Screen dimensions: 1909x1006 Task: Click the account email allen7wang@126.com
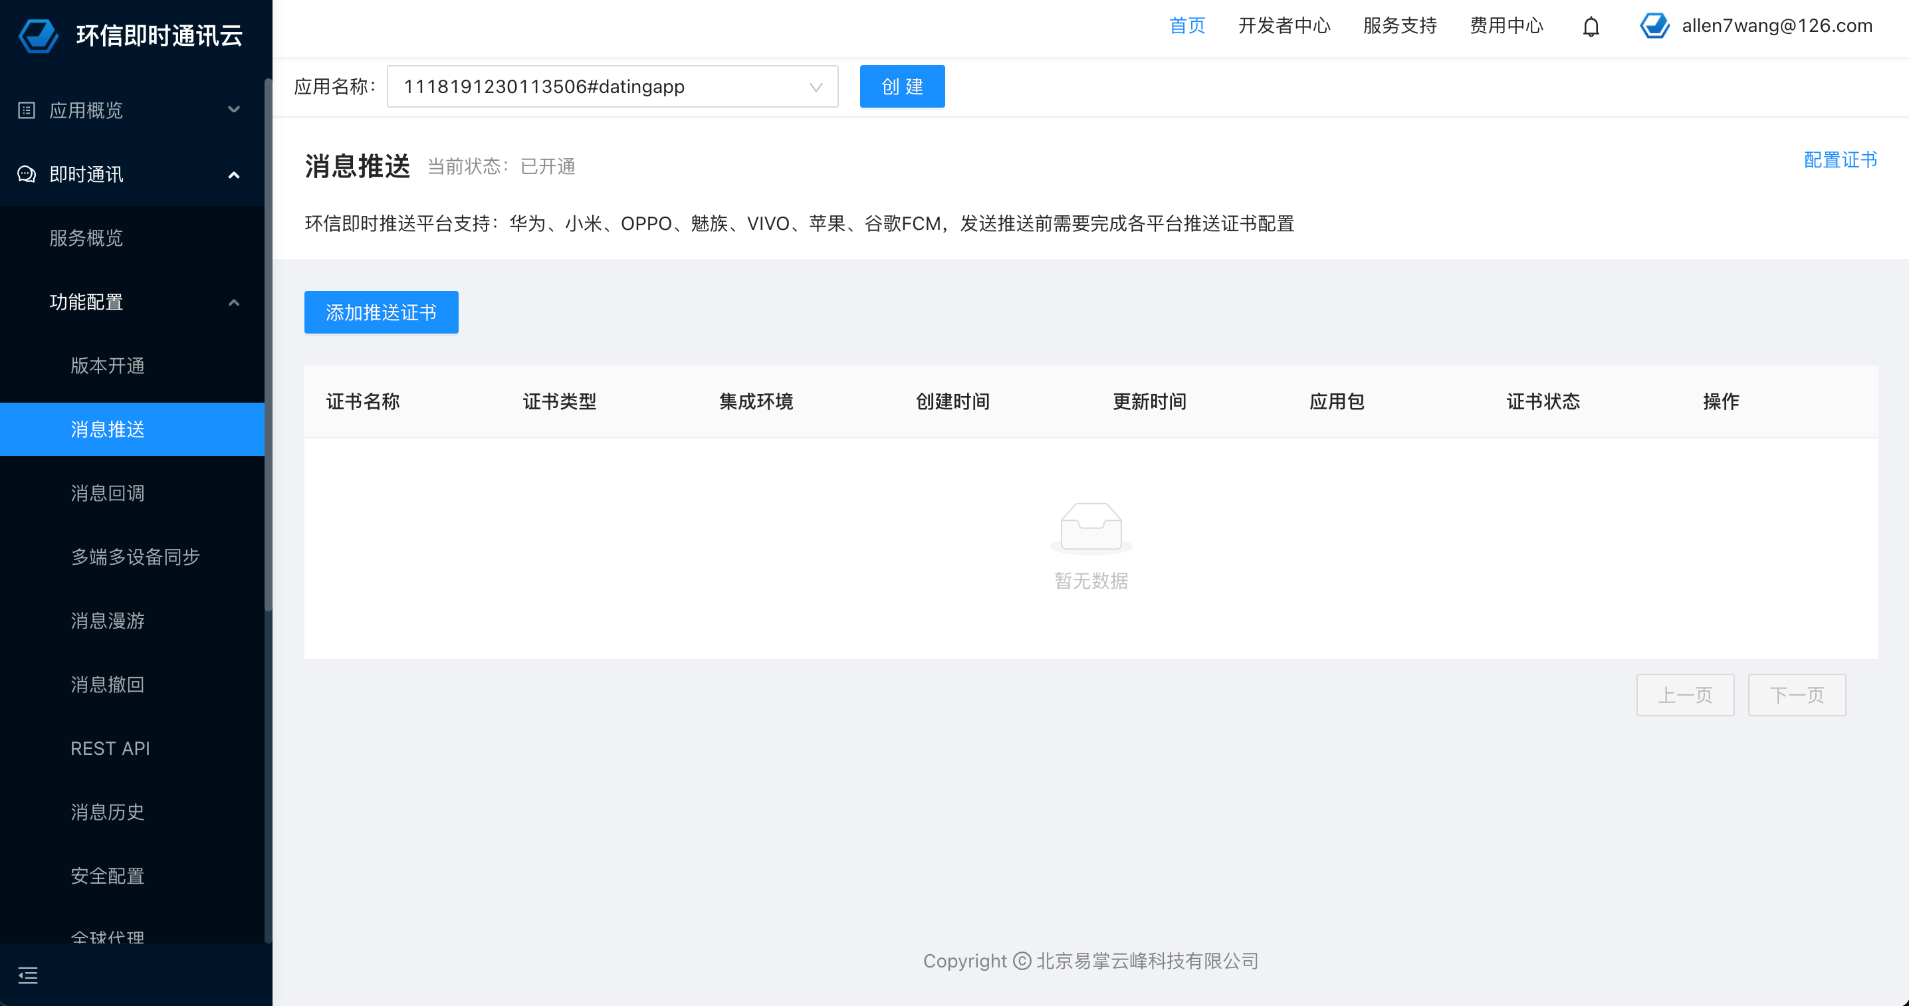pyautogui.click(x=1776, y=26)
